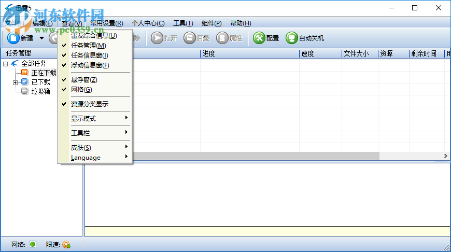Screen dimensions: 451x252
Task: Choose 雷友综合信息(U) from the menu
Action: 95,36
